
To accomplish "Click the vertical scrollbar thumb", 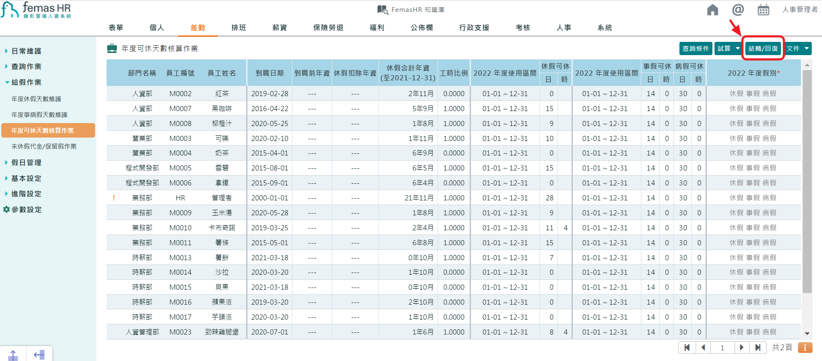I will (x=807, y=182).
